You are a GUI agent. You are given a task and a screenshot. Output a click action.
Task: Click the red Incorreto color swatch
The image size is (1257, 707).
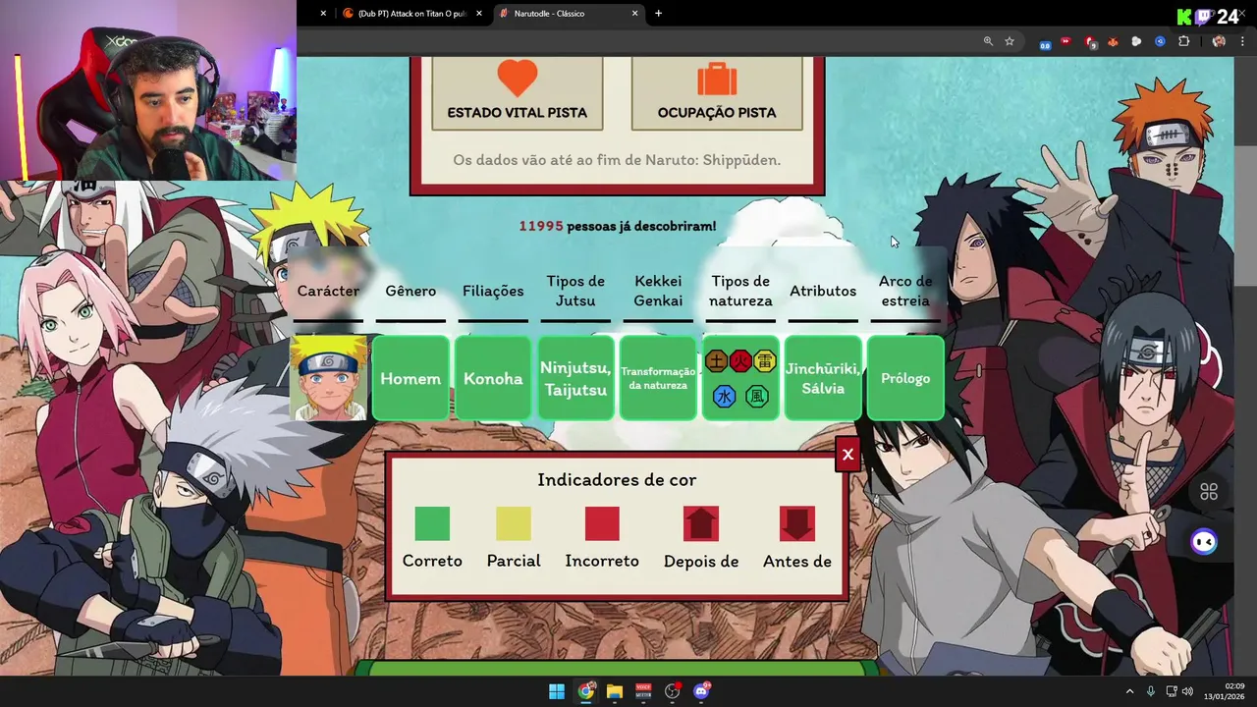click(602, 523)
